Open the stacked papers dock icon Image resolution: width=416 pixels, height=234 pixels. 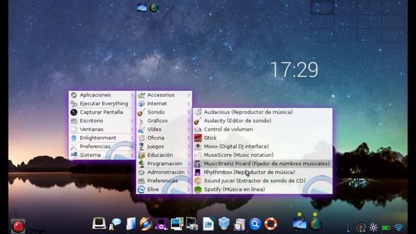239,224
